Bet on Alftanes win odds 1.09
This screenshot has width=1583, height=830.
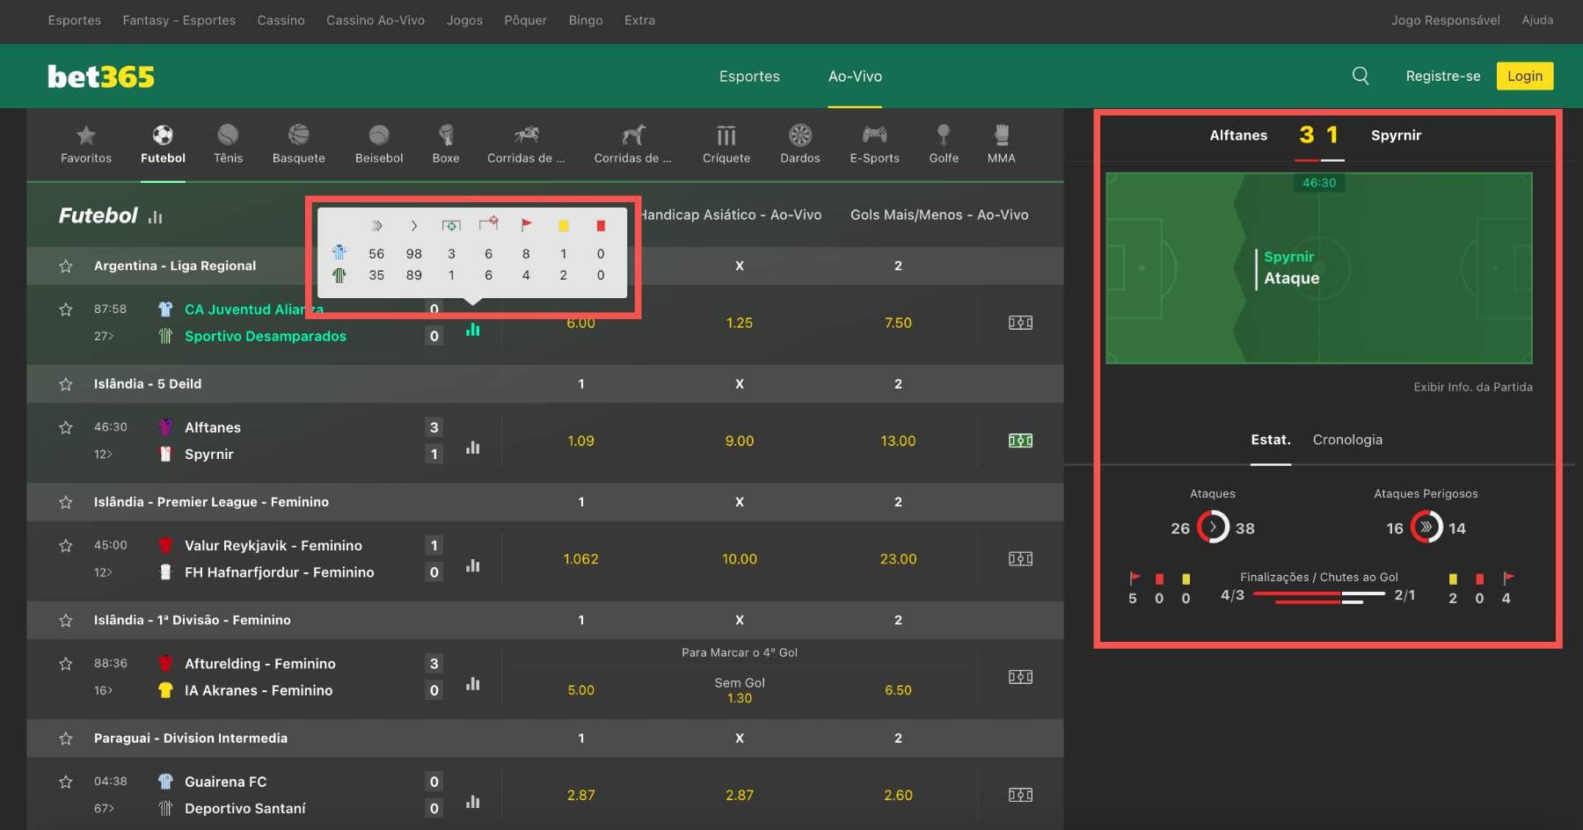(x=580, y=440)
